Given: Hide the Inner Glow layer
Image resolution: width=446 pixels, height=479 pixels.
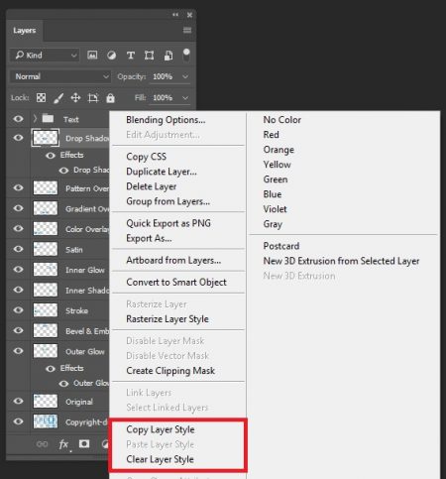Looking at the screenshot, I should point(18,269).
